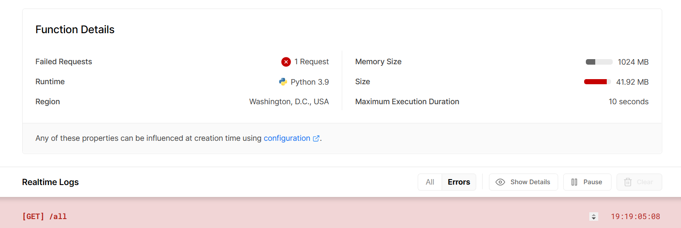Click the red failed requests error icon
The height and width of the screenshot is (228, 681).
[286, 62]
